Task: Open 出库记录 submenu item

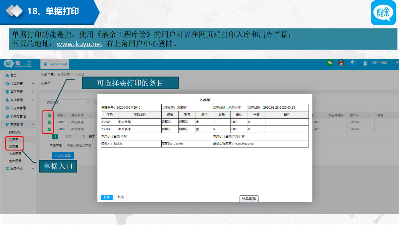Action: [x=15, y=161]
